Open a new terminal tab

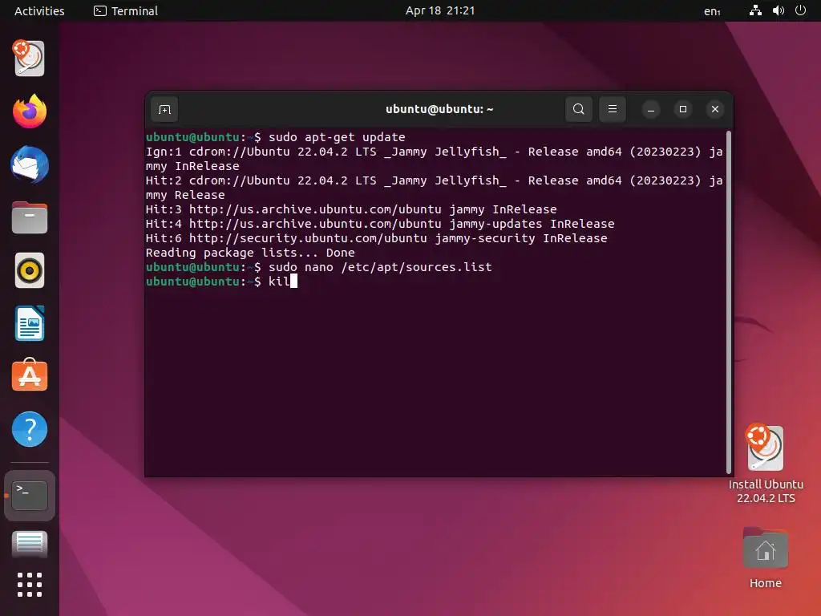coord(164,109)
